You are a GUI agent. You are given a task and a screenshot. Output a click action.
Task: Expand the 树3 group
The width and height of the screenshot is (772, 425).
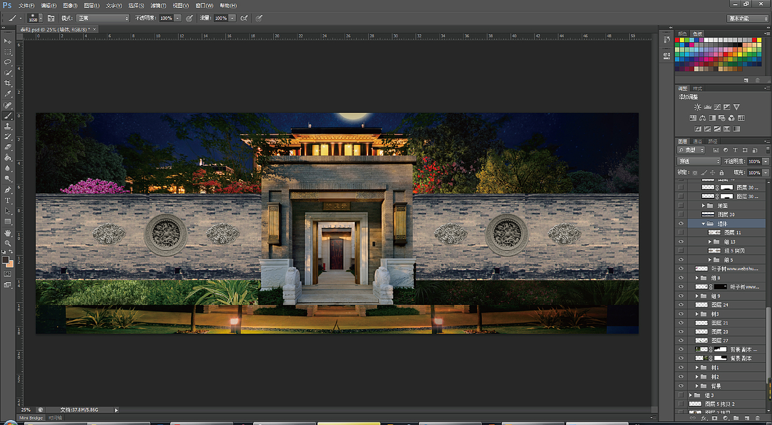click(x=697, y=314)
